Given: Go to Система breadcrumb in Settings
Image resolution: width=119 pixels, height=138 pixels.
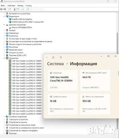Looking at the screenshot, I should tap(55, 64).
